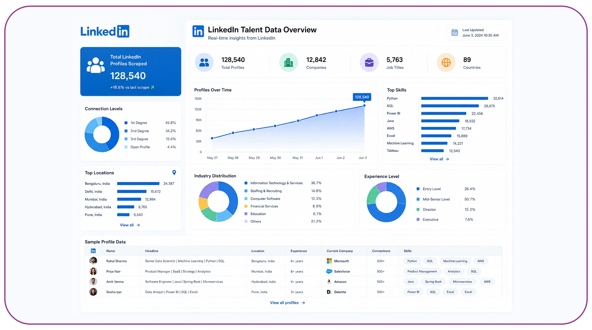The image size is (592, 330).
Task: Click the location pin icon in Top Locations
Action: [x=174, y=173]
